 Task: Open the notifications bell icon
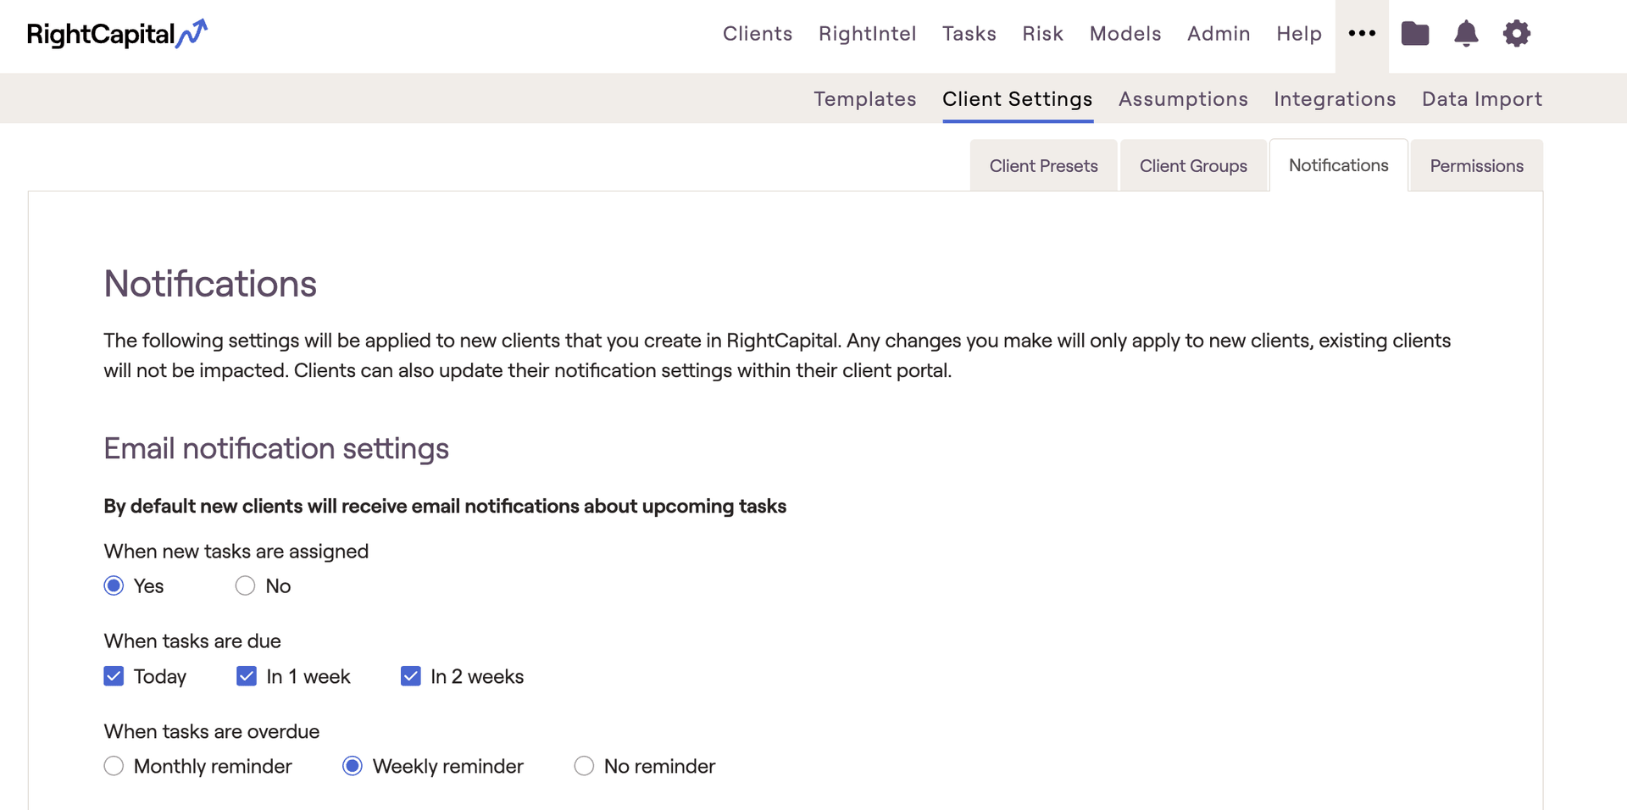pos(1466,34)
